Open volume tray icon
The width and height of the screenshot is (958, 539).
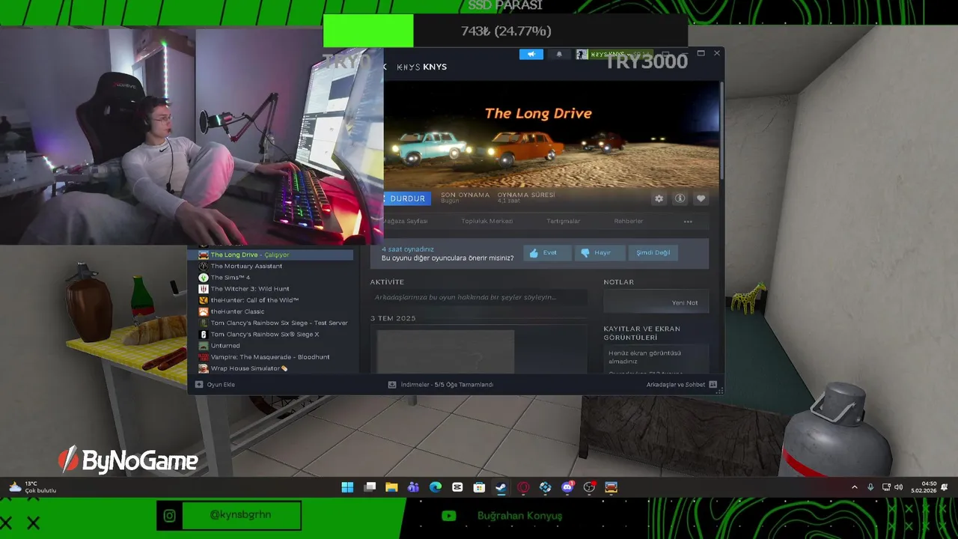pyautogui.click(x=898, y=487)
